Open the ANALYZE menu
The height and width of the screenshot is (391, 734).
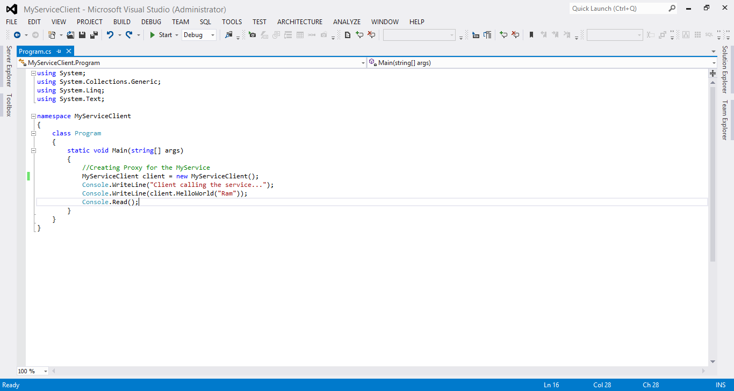click(x=347, y=22)
